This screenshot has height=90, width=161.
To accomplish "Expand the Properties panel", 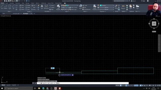I will pos(103,11).
